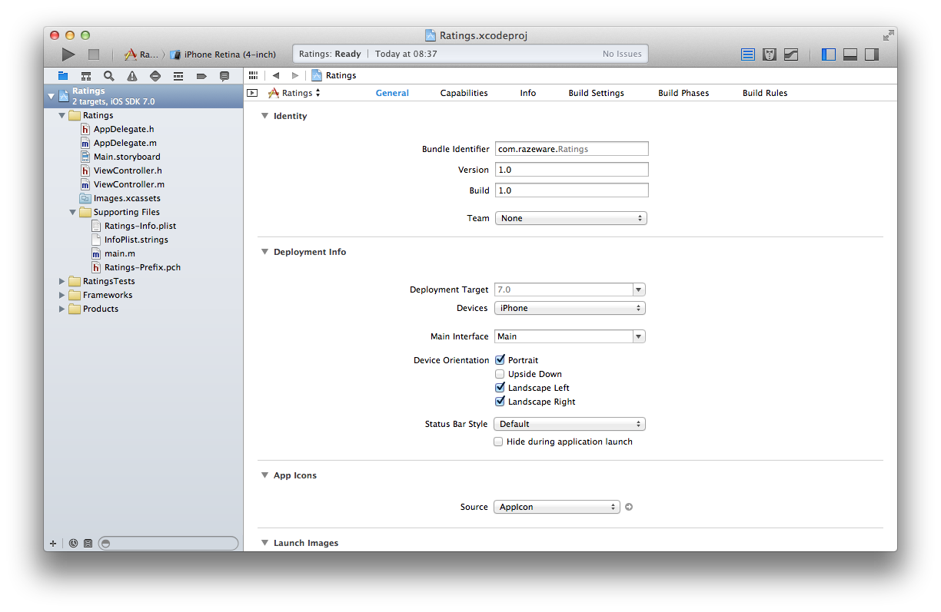
Task: Enable Hide during application launch
Action: coord(498,442)
